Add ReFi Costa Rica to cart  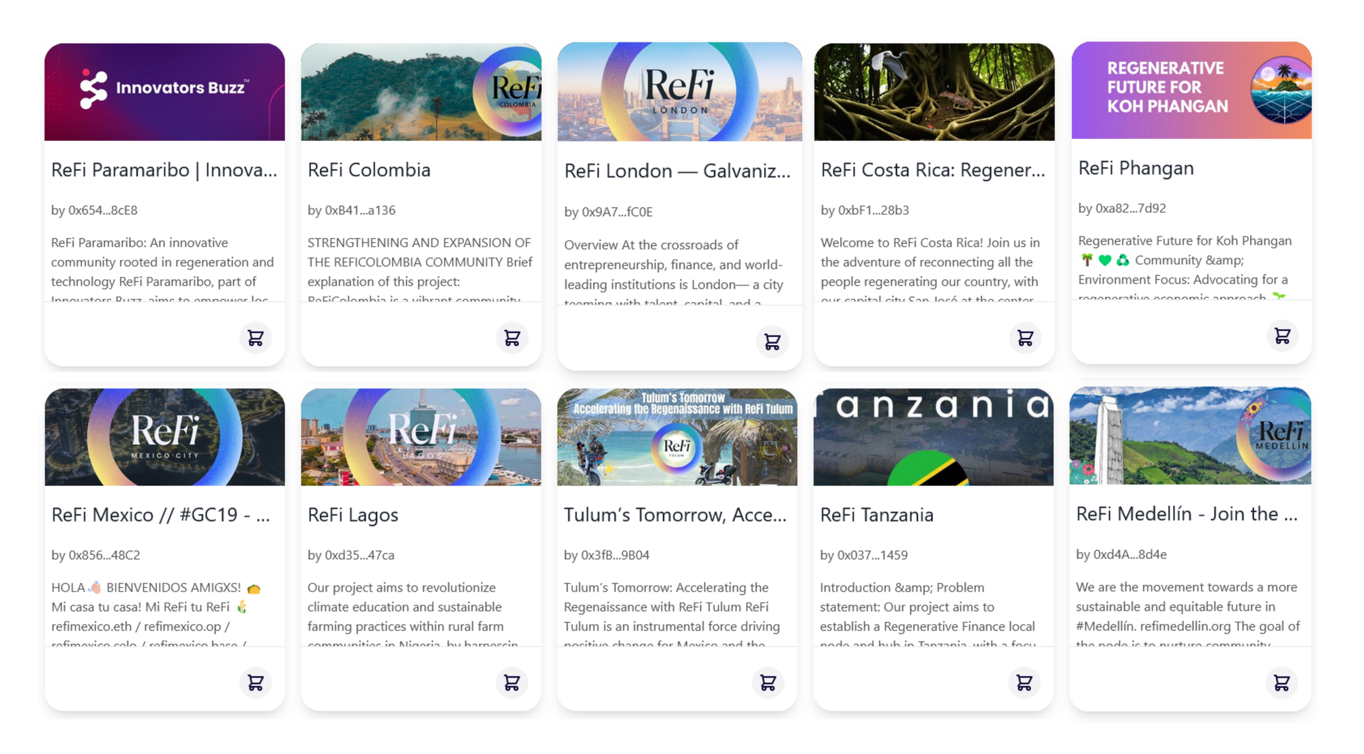(x=1024, y=337)
